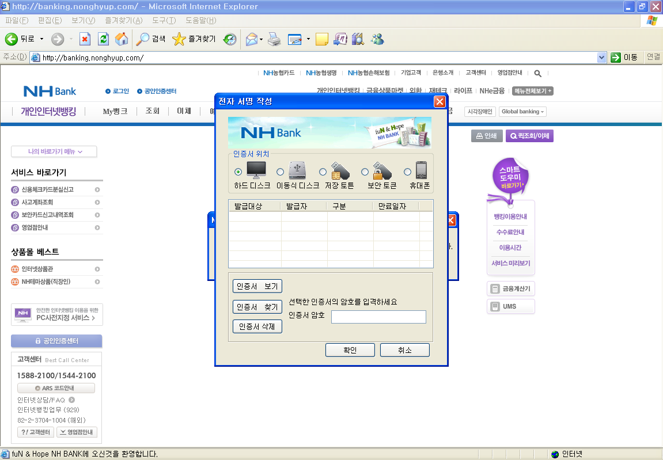Expand 메뉴전체보기 + menu
Image resolution: width=663 pixels, height=460 pixels.
click(x=533, y=91)
